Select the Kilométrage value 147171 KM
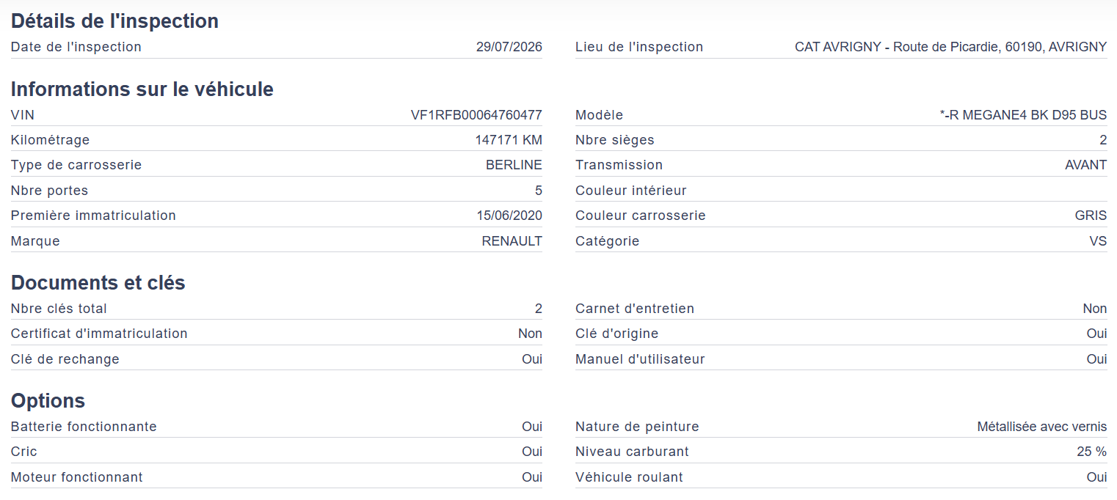The width and height of the screenshot is (1117, 500). (509, 140)
